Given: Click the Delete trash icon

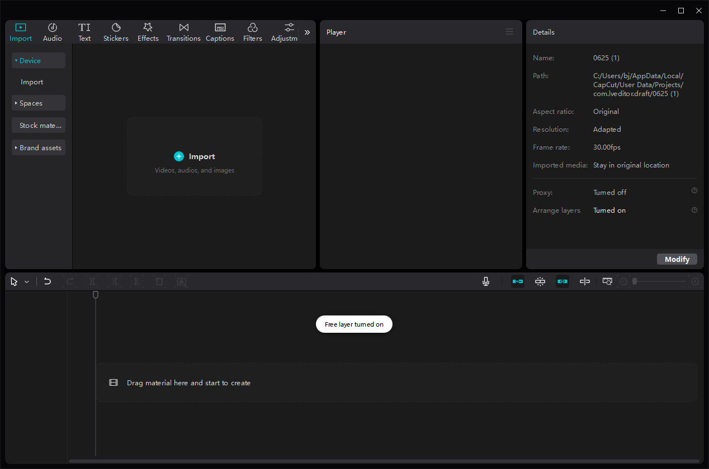Looking at the screenshot, I should [x=159, y=281].
